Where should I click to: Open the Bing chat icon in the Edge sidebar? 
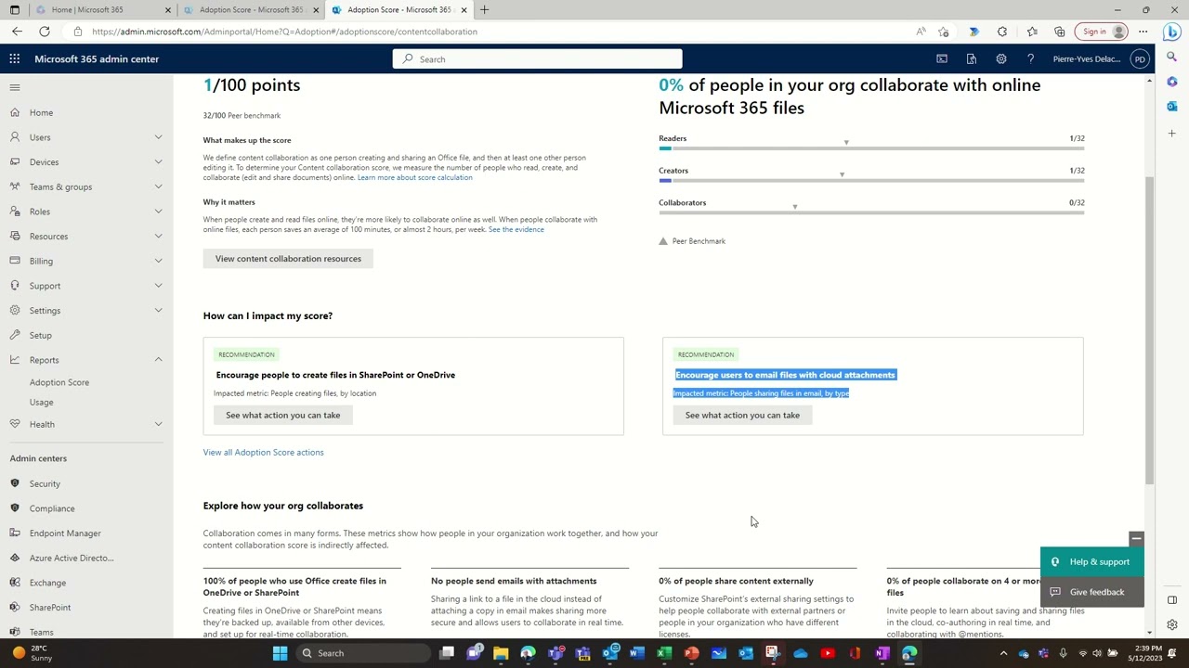[1172, 32]
